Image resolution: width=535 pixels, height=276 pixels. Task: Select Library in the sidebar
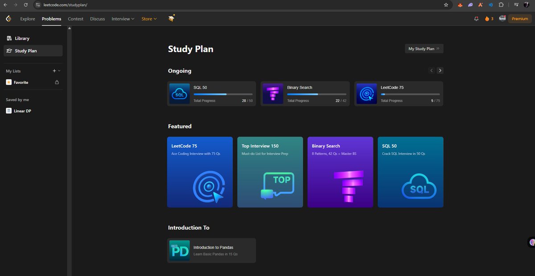point(33,38)
